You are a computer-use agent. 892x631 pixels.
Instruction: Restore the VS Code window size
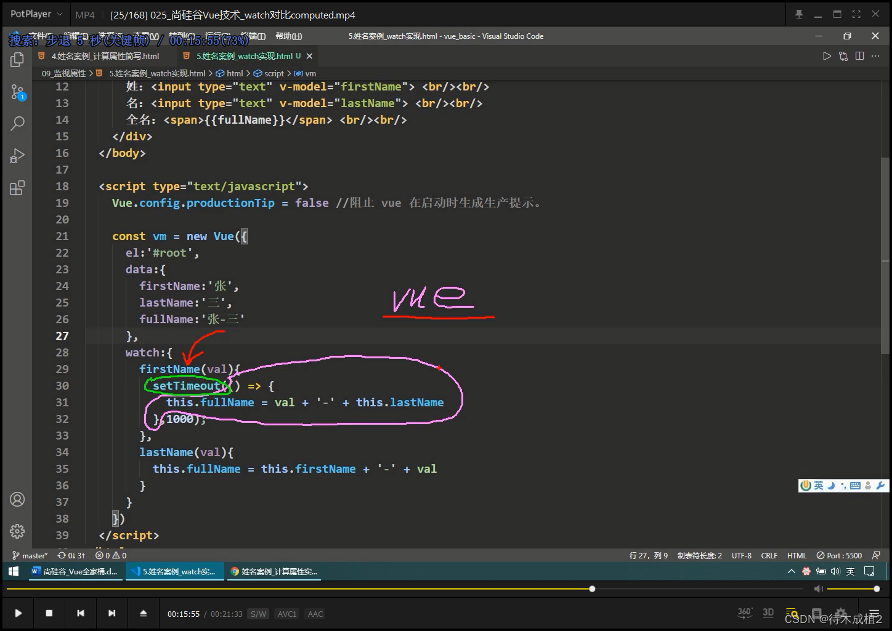point(847,36)
